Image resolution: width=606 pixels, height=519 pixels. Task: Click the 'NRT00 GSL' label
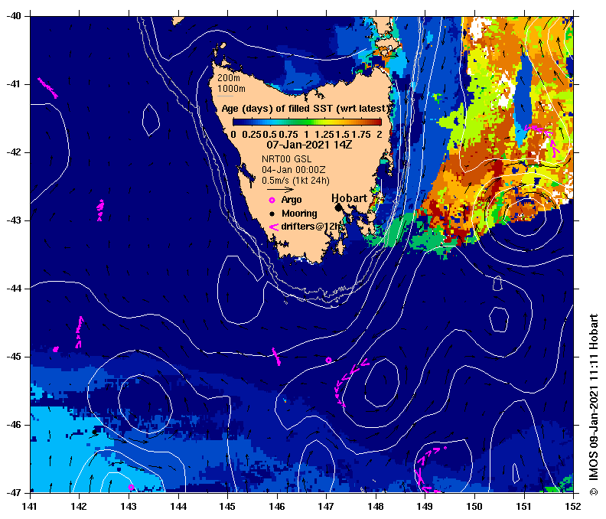(x=286, y=159)
